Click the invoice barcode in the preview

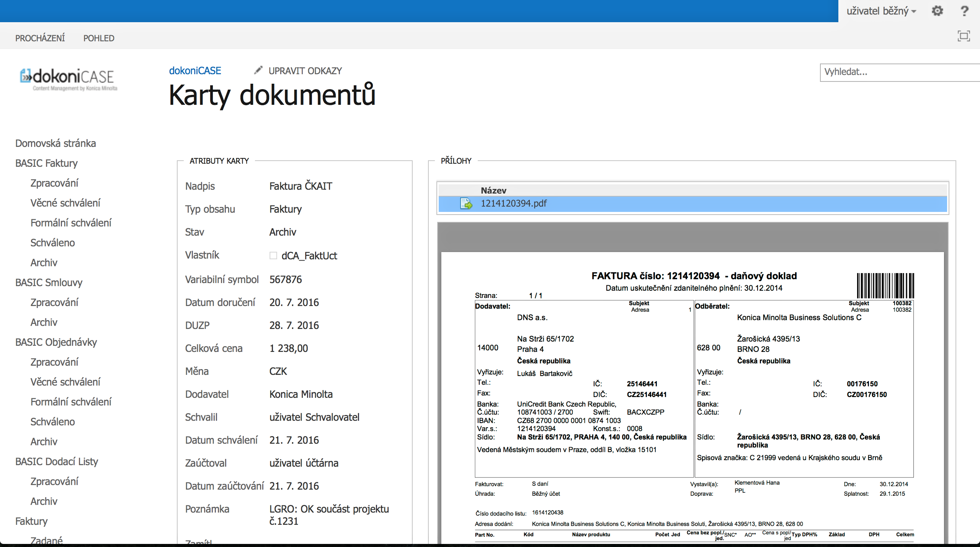coord(885,285)
